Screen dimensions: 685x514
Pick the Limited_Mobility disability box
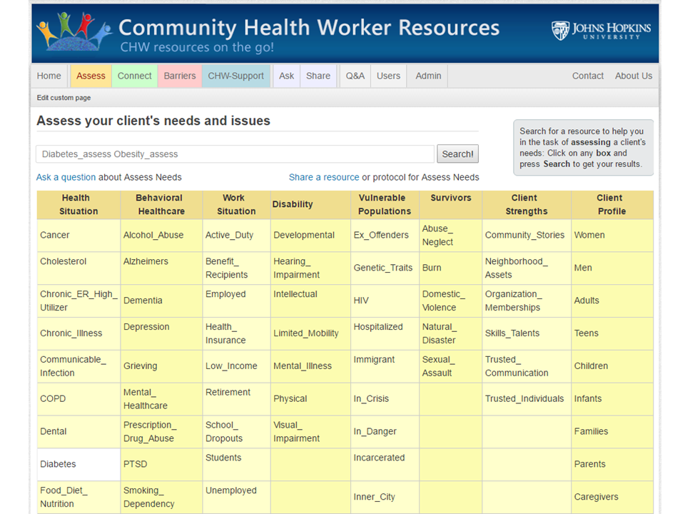point(310,333)
